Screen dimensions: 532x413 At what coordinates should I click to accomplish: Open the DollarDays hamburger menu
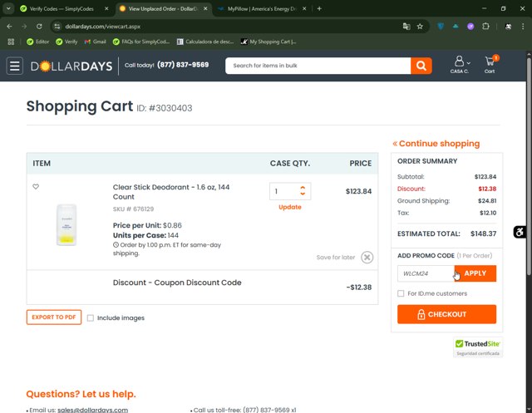(15, 66)
